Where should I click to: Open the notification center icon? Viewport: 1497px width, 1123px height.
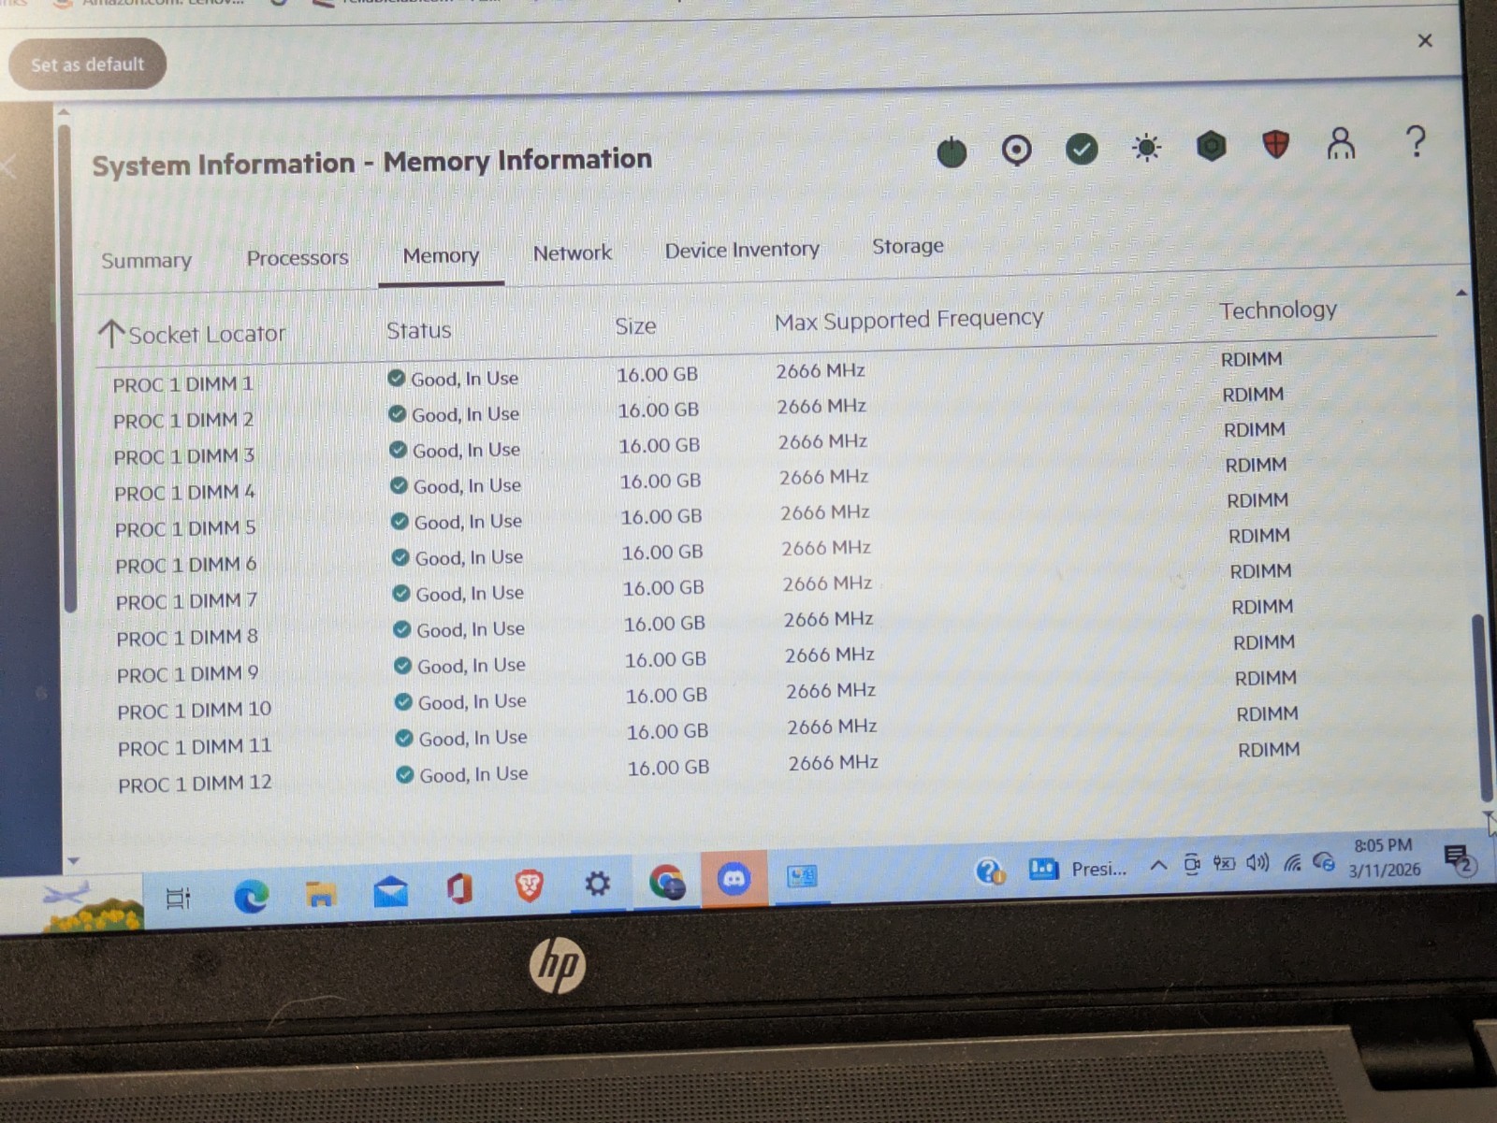[1459, 859]
